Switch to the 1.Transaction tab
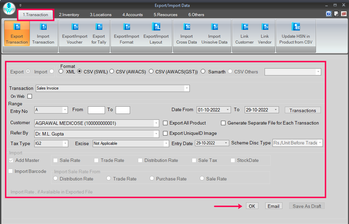Image resolution: width=349 pixels, height=224 pixels. click(35, 15)
